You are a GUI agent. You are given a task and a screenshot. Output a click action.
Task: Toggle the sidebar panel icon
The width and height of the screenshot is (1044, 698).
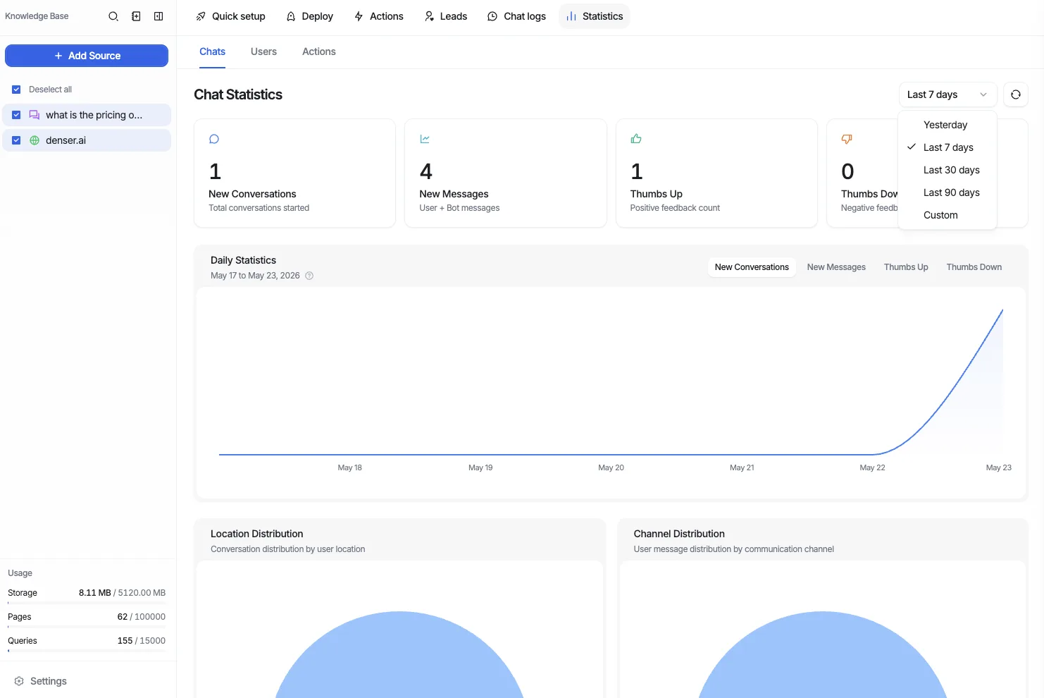159,16
